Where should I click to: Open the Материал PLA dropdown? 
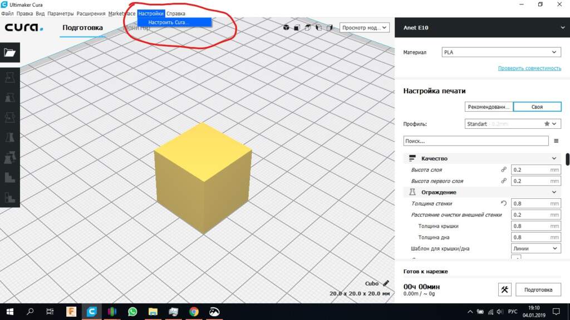click(x=500, y=52)
